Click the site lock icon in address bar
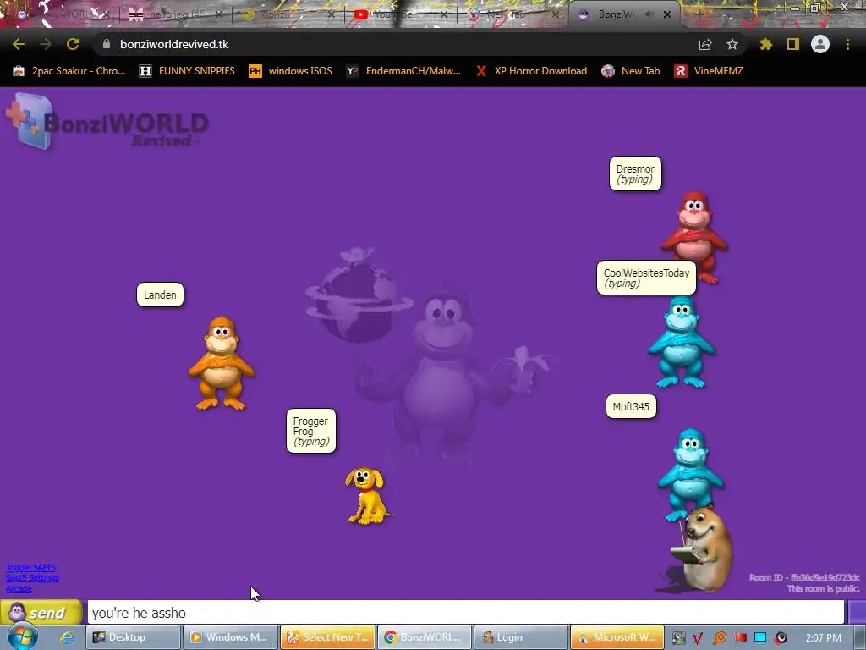 point(107,44)
